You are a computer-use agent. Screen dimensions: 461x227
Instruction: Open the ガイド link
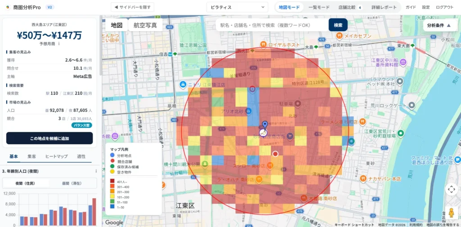click(411, 7)
